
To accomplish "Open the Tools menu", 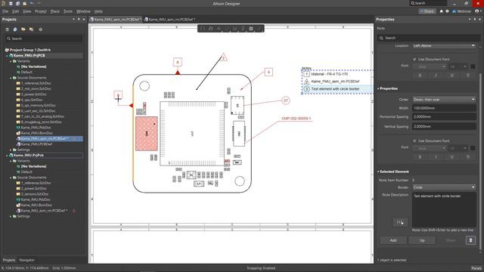I will click(68, 11).
